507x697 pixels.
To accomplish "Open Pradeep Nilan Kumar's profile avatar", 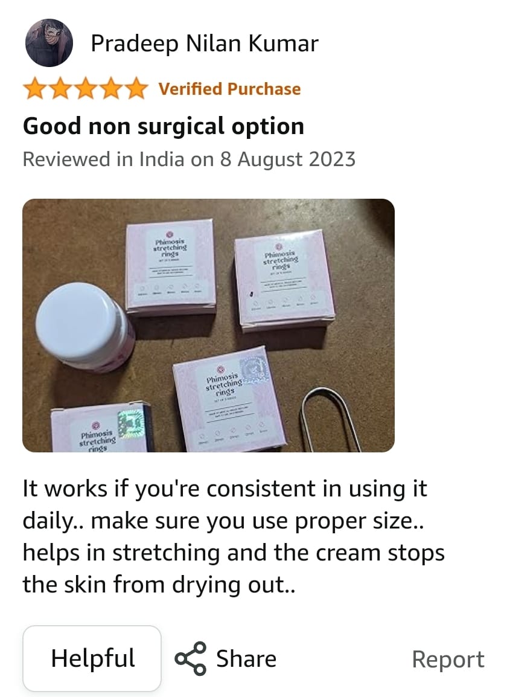I will 49,43.
